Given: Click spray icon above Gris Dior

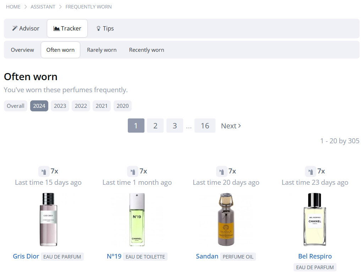Looking at the screenshot, I should pos(44,172).
